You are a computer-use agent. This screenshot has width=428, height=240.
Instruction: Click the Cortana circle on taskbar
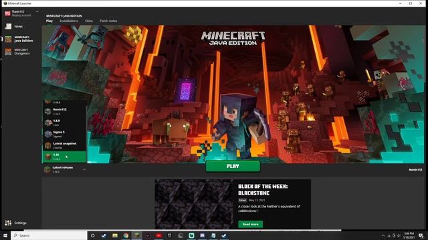click(92, 235)
